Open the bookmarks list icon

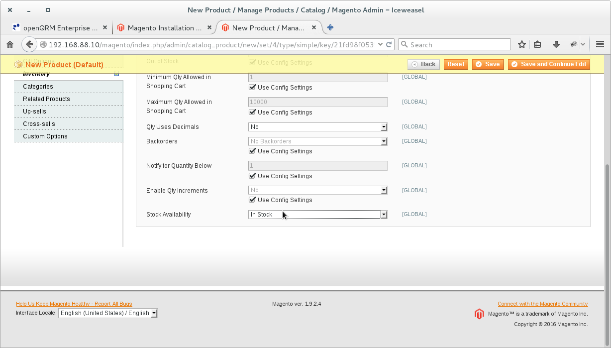537,45
